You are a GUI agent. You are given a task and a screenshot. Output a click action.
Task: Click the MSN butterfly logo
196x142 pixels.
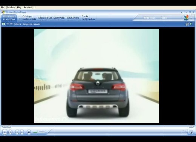point(186,18)
